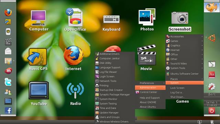The image size is (220, 124).
Task: Open the spreadsheet chart icon in left panel
Action: (8, 61)
